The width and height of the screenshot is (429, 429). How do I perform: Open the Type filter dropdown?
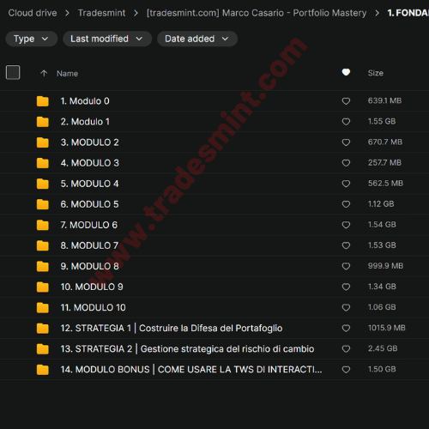[x=32, y=39]
